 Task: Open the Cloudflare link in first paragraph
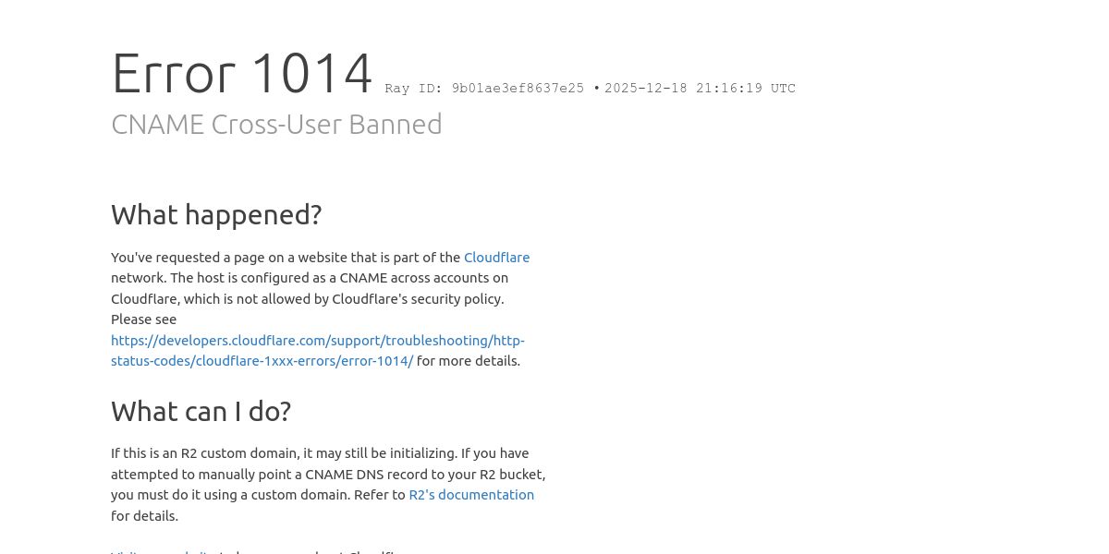pyautogui.click(x=496, y=258)
